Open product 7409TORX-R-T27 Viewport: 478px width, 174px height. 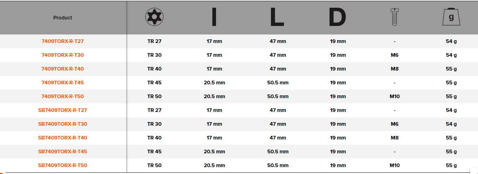(x=63, y=41)
